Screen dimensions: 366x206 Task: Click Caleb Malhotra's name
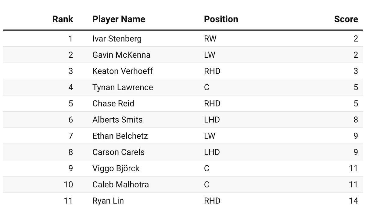[120, 184]
